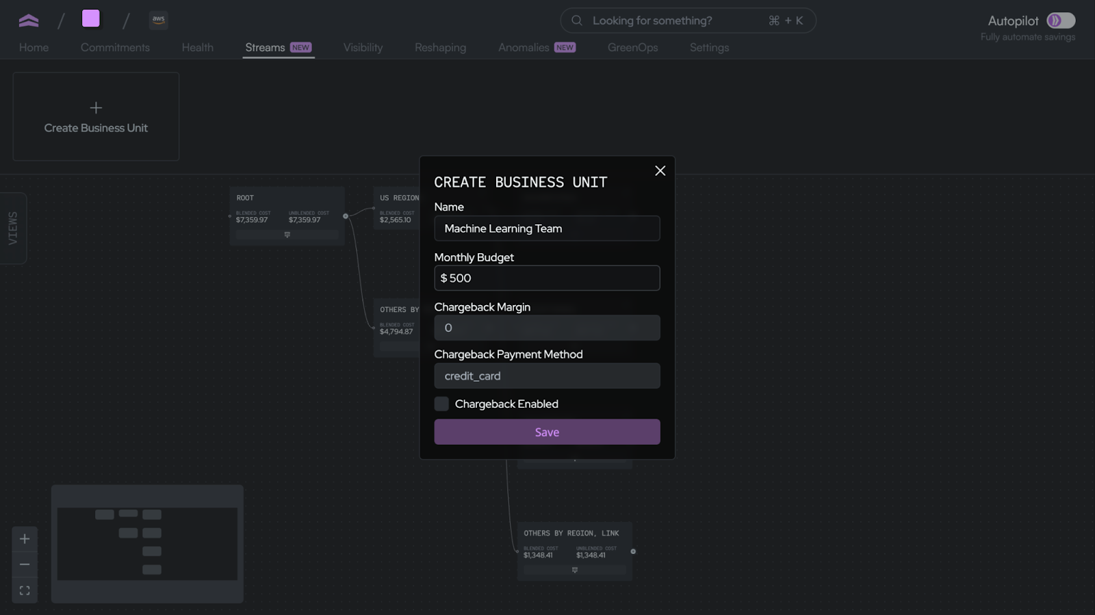Open the Visibility tab
Screen dimensions: 1095x615
pyautogui.click(x=363, y=47)
